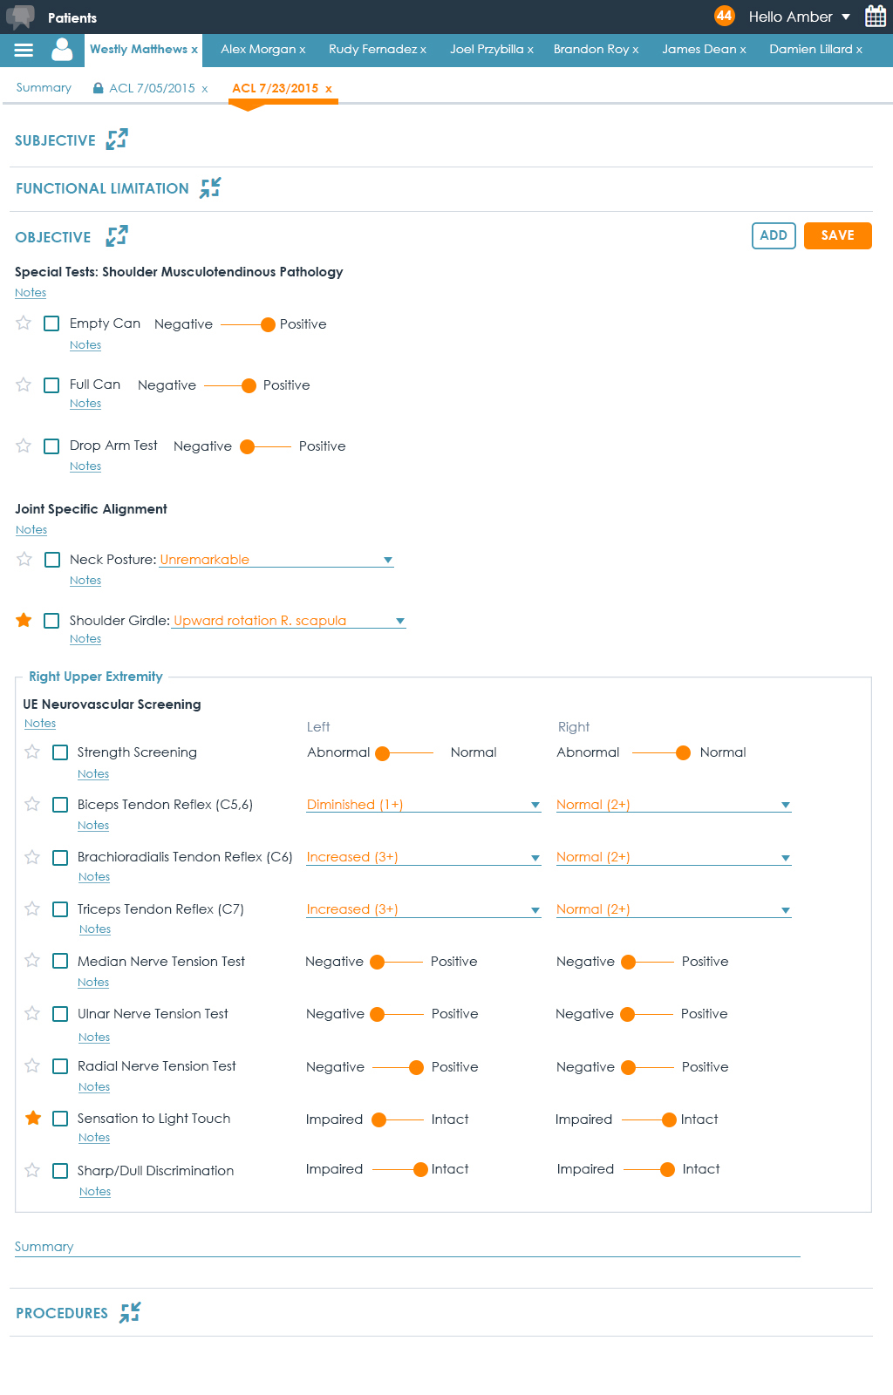The image size is (893, 1395).
Task: Check the Sharp/Dull Discrimination checkbox
Action: 60,1171
